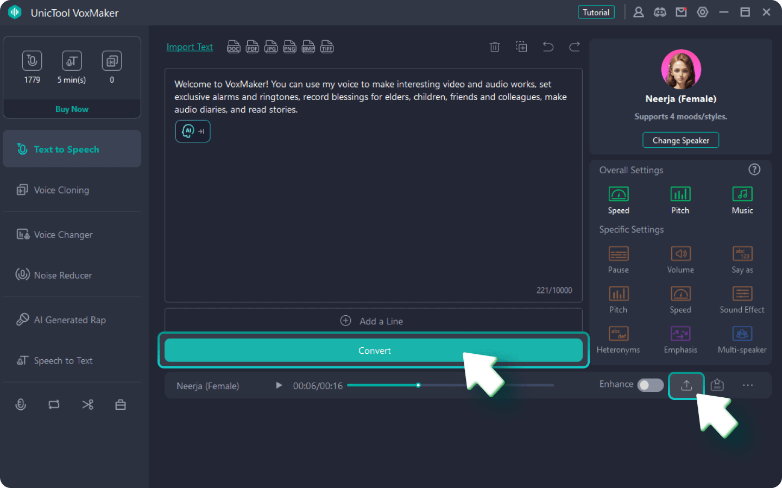Click the trash delete icon above text box
This screenshot has width=782, height=488.
point(495,47)
